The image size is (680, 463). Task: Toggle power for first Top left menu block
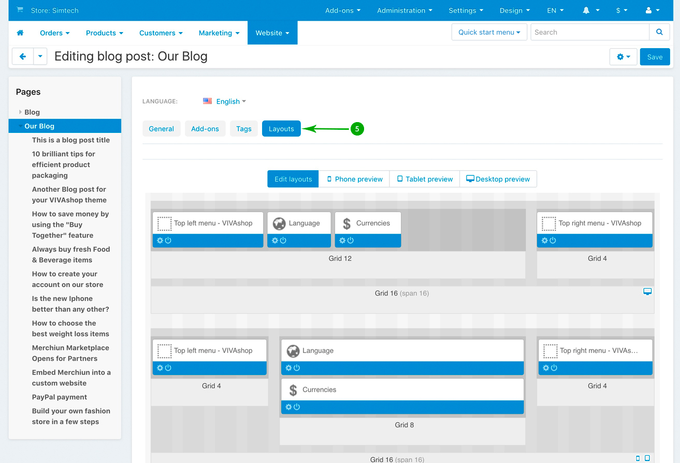168,241
